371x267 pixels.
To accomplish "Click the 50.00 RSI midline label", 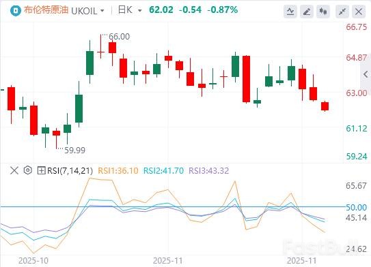I will (356, 207).
